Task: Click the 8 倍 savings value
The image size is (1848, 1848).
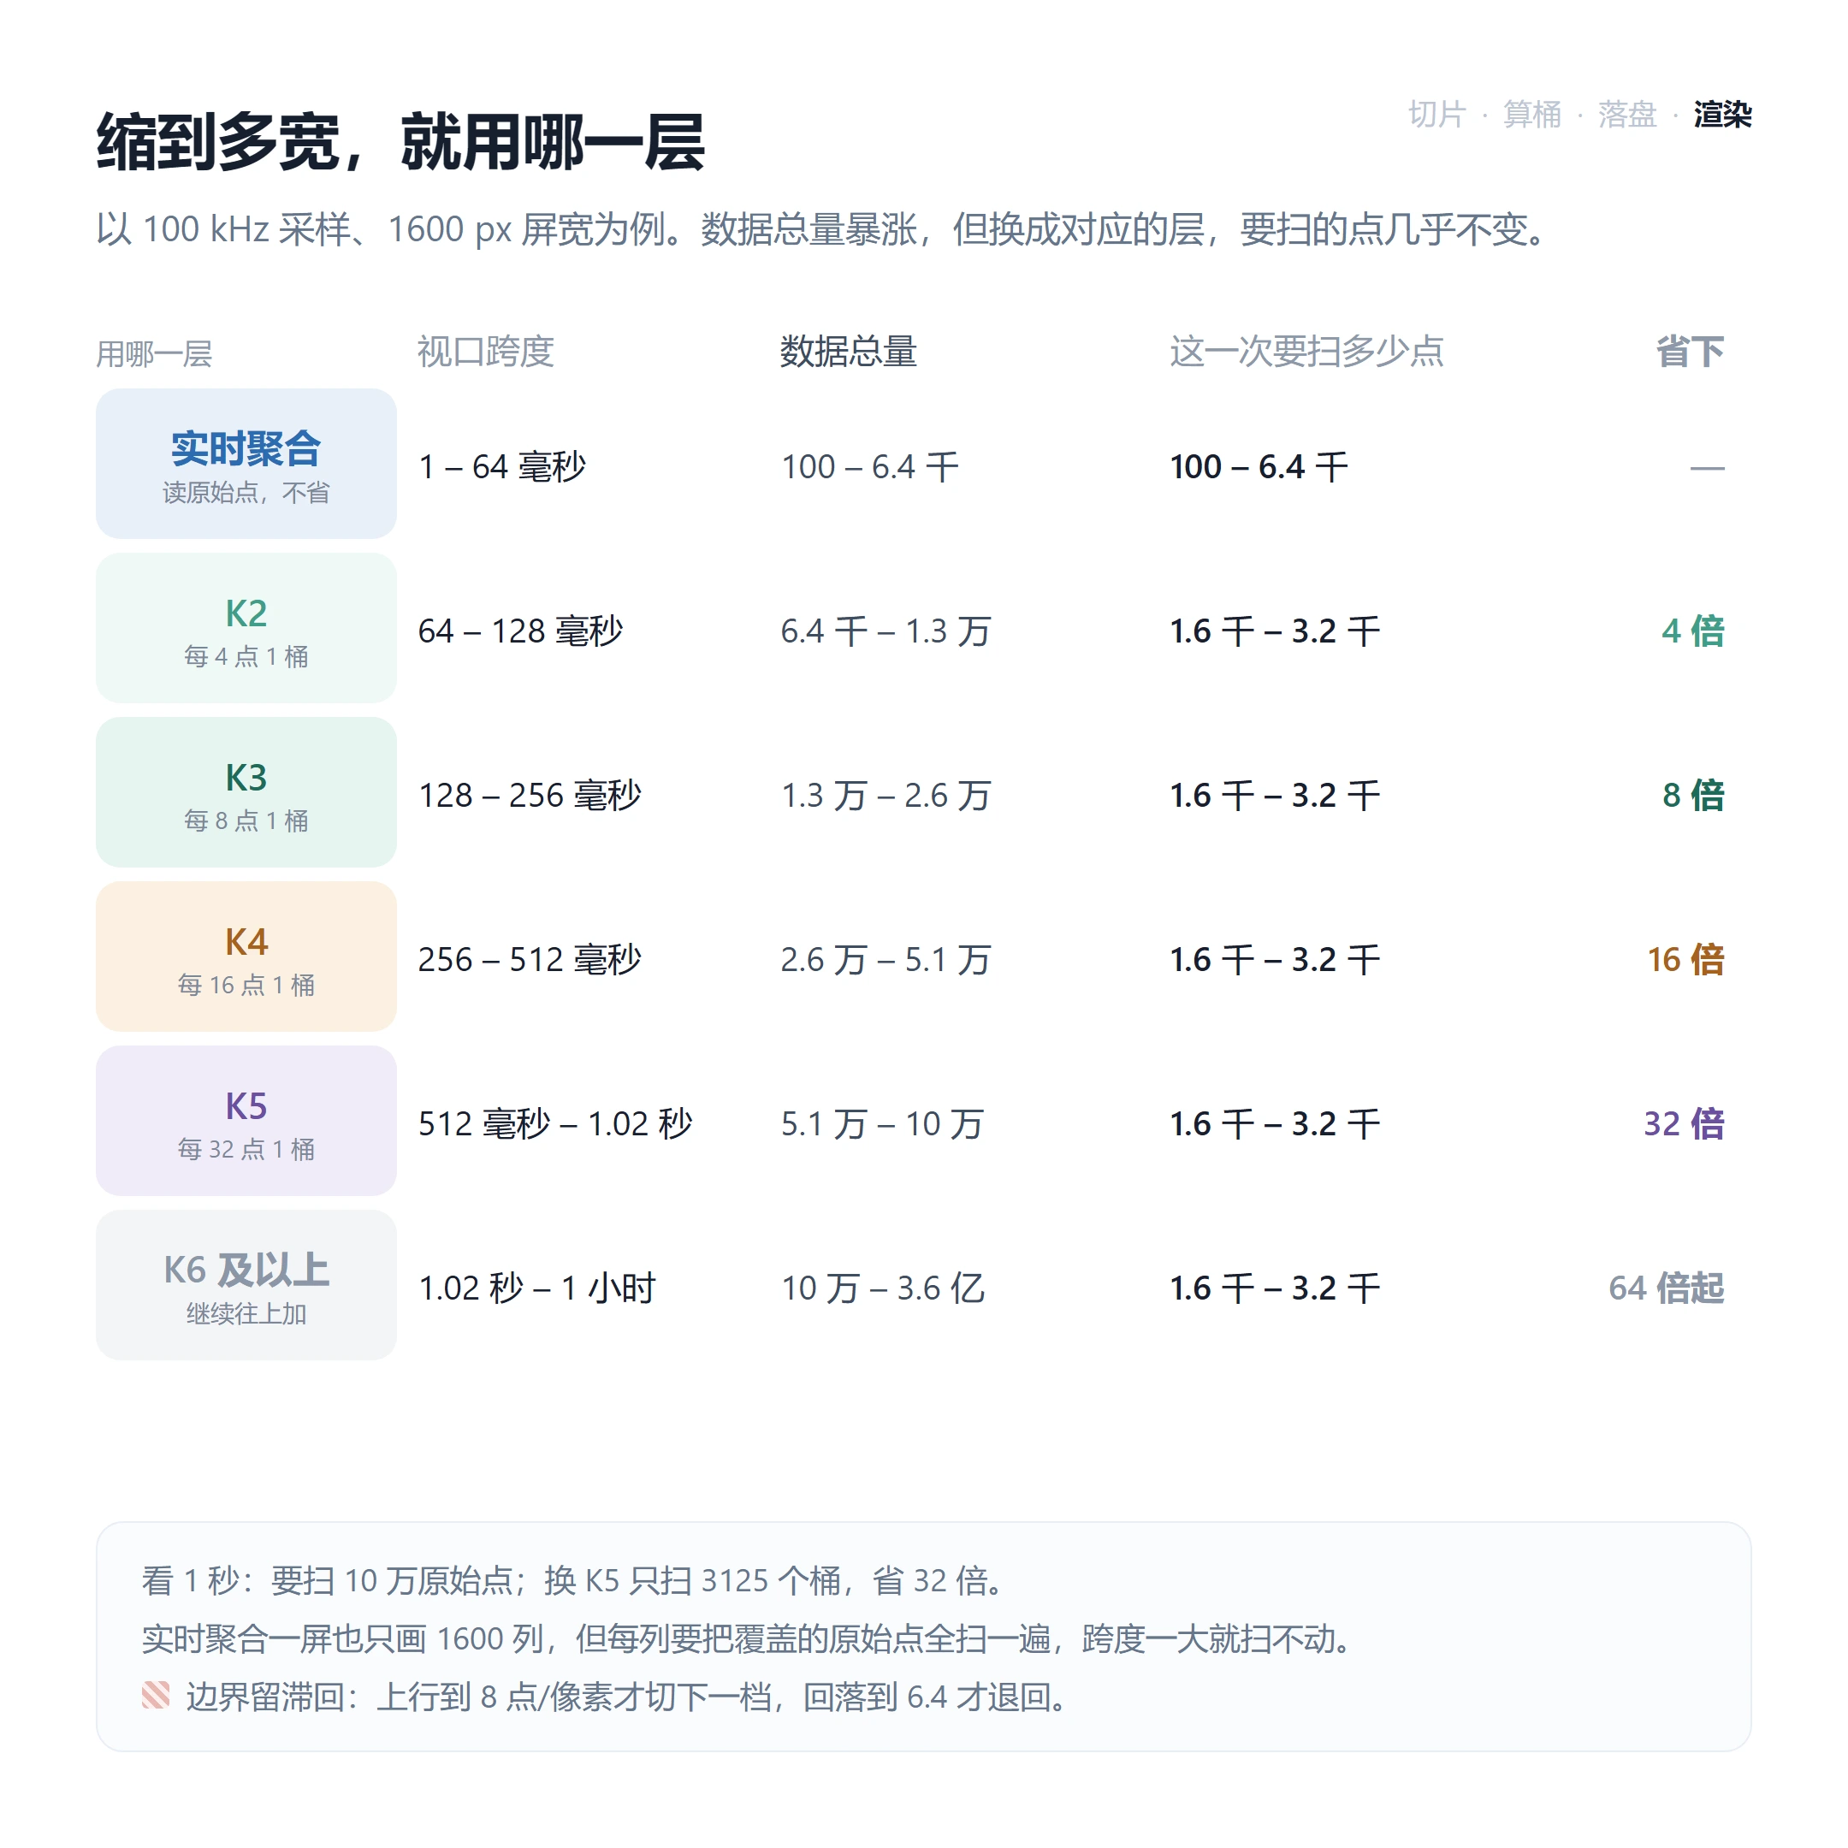Action: [1692, 796]
